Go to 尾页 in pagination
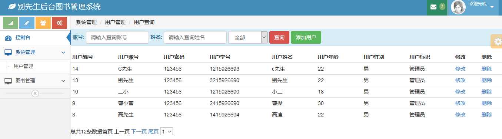Image resolution: width=502 pixels, height=139 pixels. (153, 132)
